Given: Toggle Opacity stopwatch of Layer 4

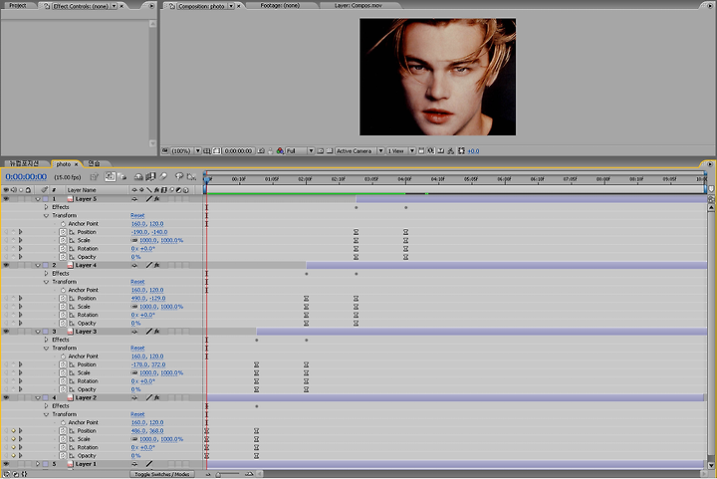Looking at the screenshot, I should pyautogui.click(x=63, y=323).
